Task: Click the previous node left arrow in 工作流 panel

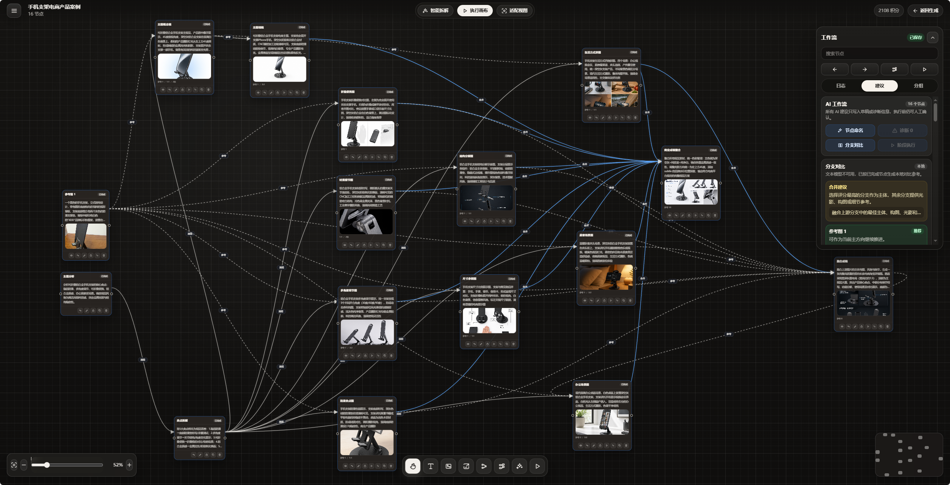Action: (x=835, y=70)
